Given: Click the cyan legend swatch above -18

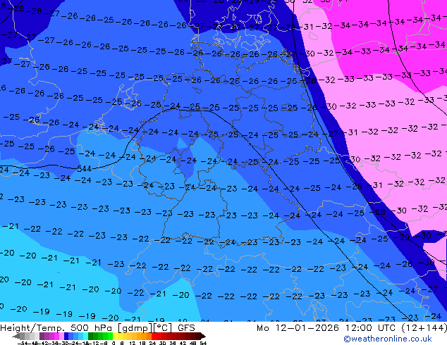Looking at the screenshot, I should click(86, 337).
